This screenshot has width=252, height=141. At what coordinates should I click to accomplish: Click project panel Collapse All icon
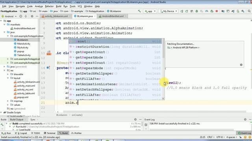[x=26, y=16]
